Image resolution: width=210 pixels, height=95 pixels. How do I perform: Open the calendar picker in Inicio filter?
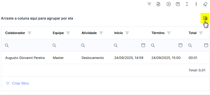(x=143, y=45)
